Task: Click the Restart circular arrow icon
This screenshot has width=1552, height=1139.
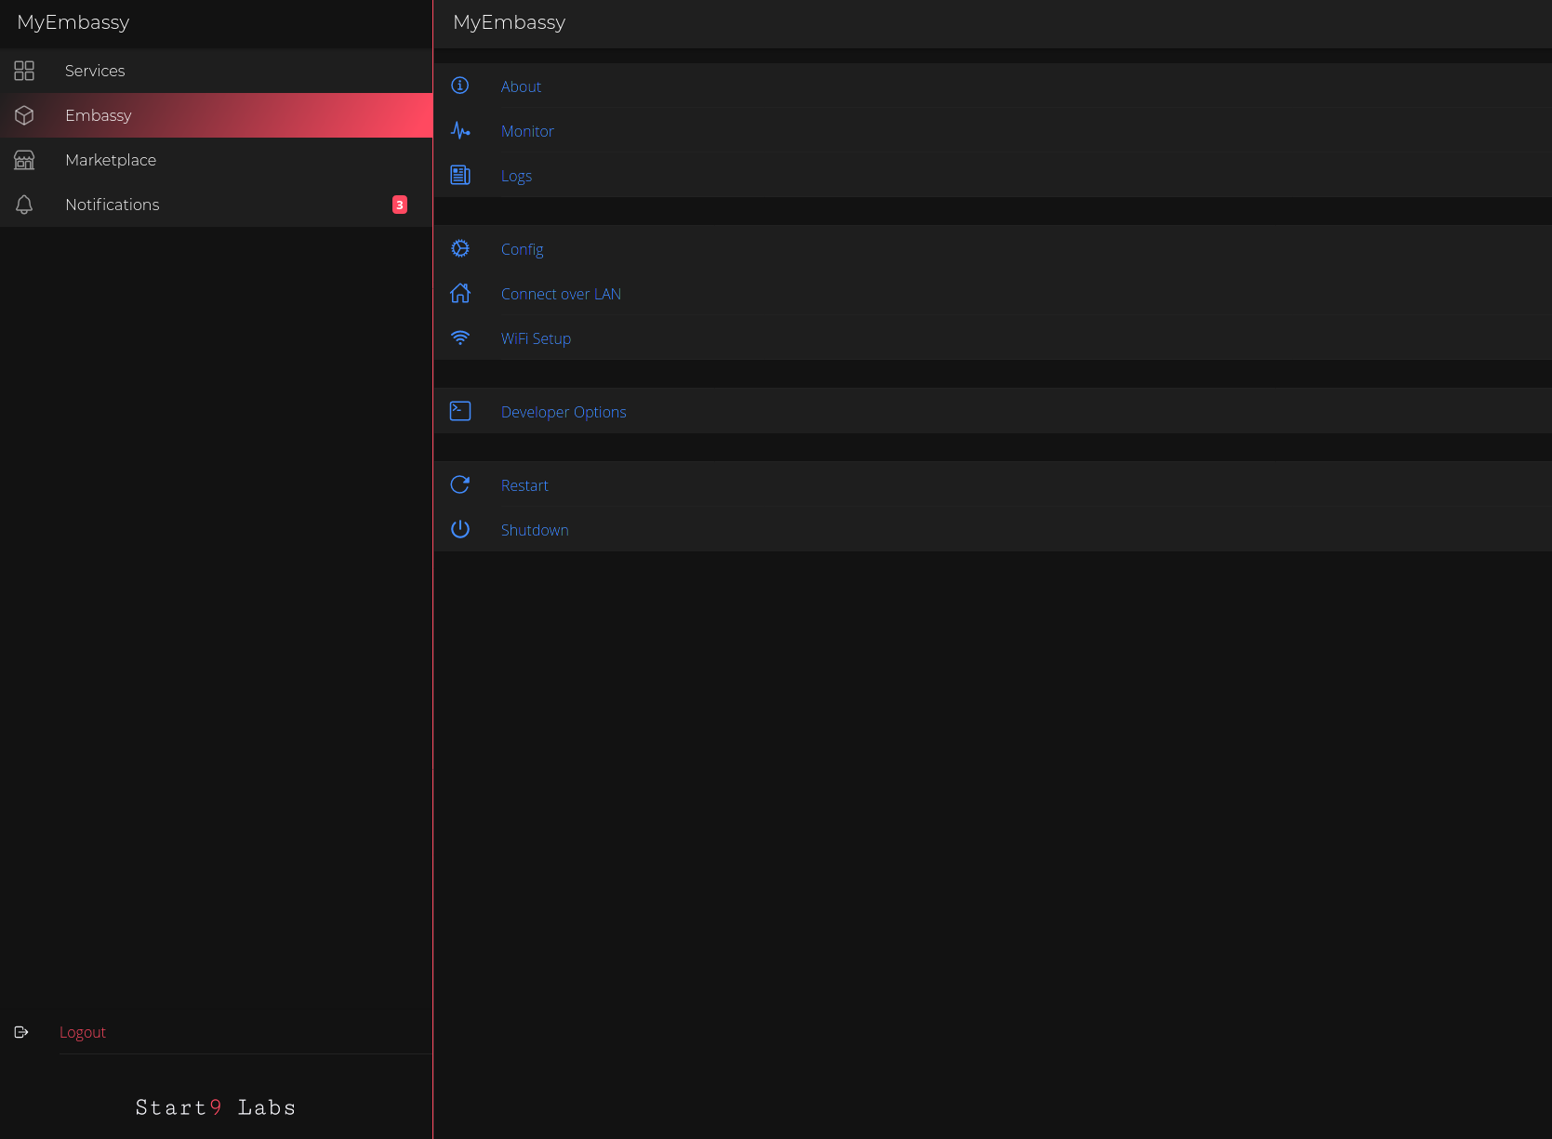Action: 460,484
